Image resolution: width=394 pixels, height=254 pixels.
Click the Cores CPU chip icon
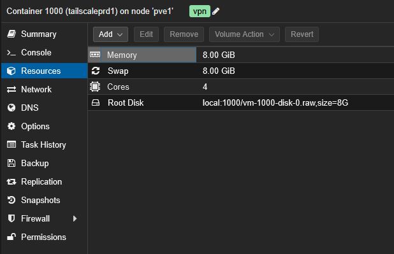click(x=95, y=87)
